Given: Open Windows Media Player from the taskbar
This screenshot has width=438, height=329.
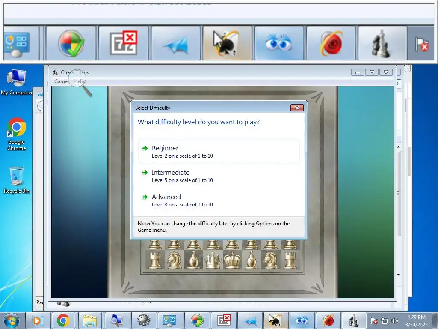Looking at the screenshot, I should (38, 320).
